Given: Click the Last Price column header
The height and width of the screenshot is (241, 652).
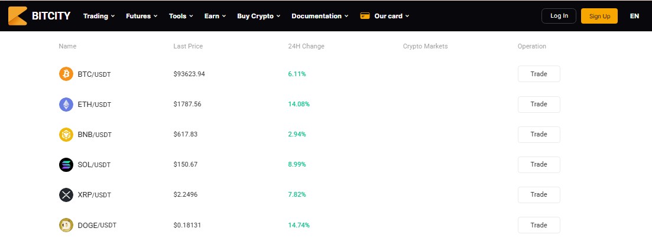Looking at the screenshot, I should pyautogui.click(x=188, y=46).
